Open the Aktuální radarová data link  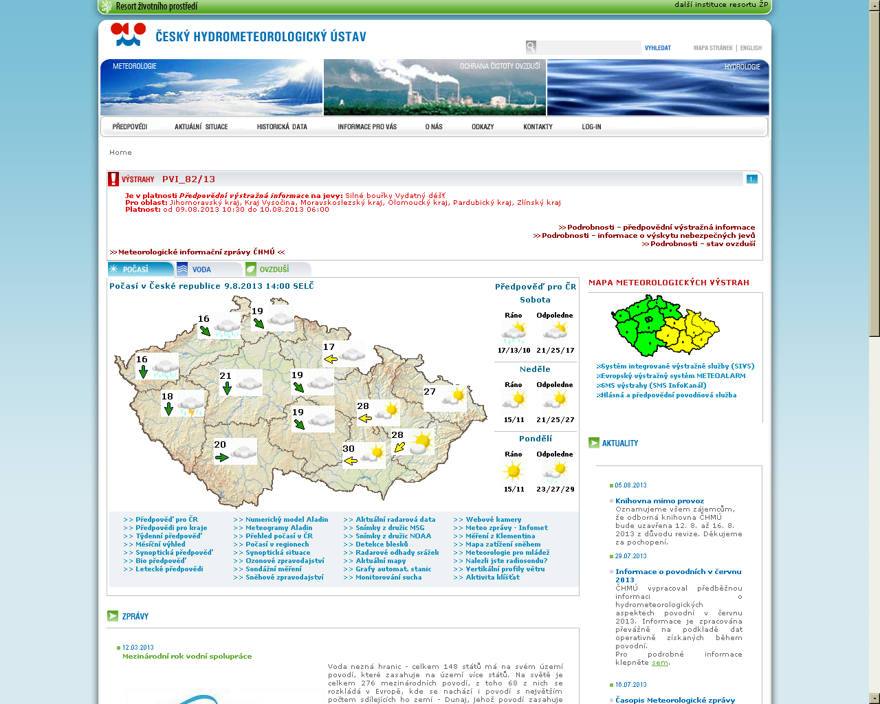click(395, 520)
